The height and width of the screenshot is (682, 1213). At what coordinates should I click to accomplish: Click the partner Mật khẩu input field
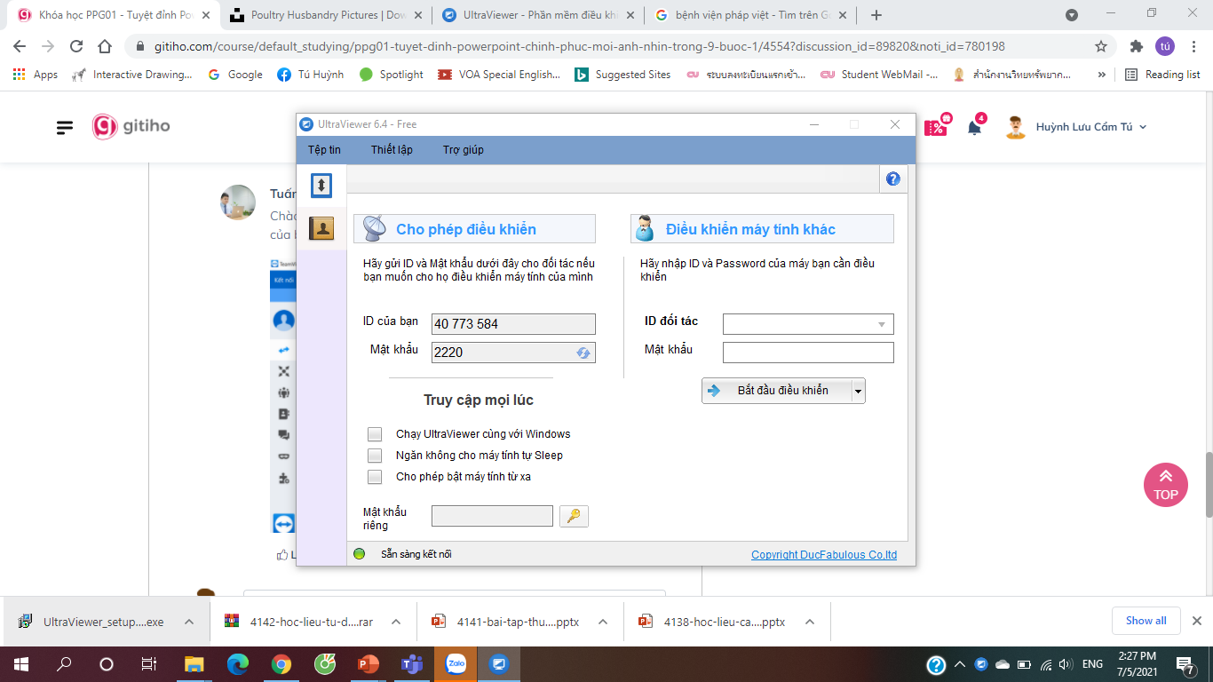coord(808,353)
